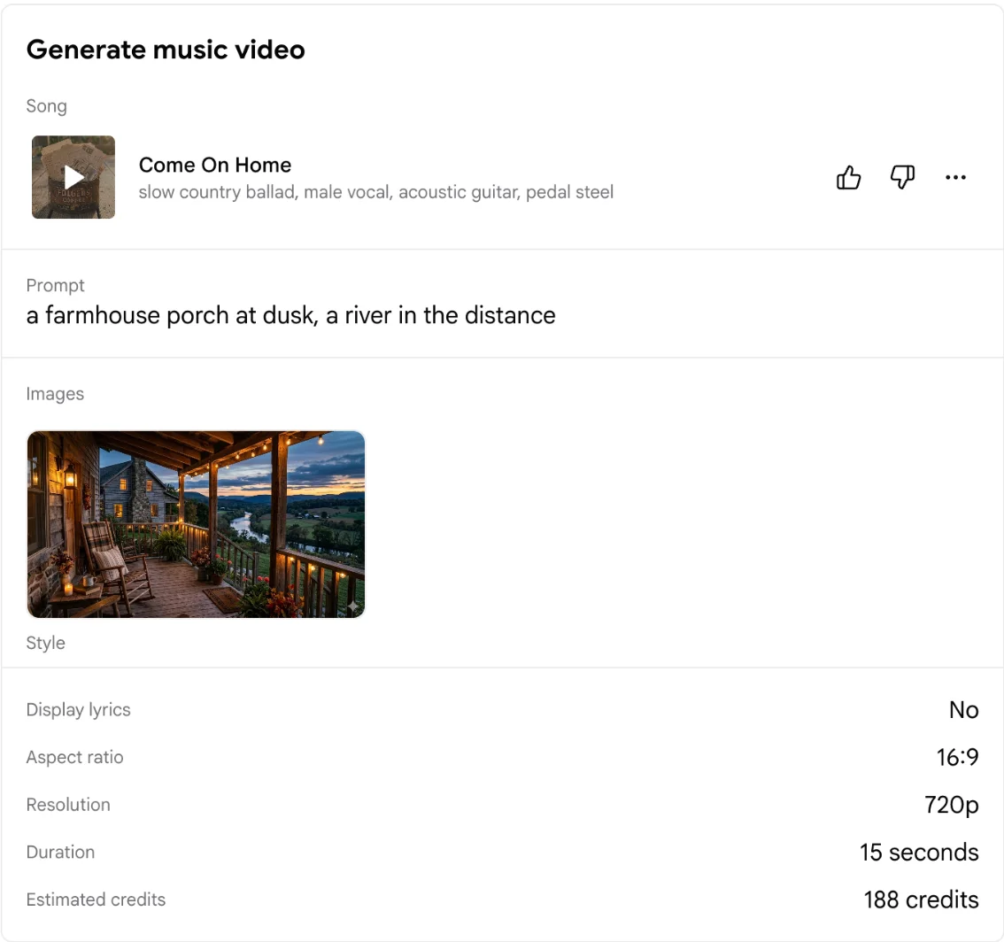Click the Duration label
This screenshot has width=1004, height=942.
coord(61,852)
